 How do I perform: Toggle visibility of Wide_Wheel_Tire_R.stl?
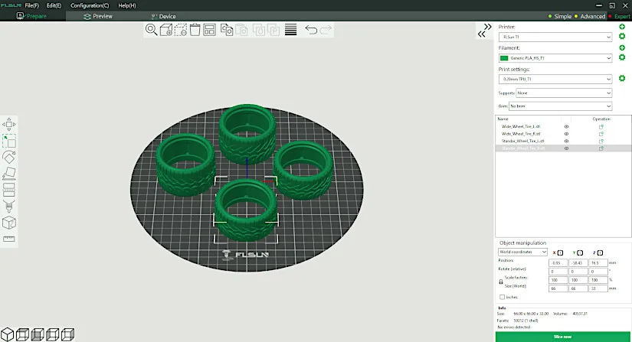point(566,134)
